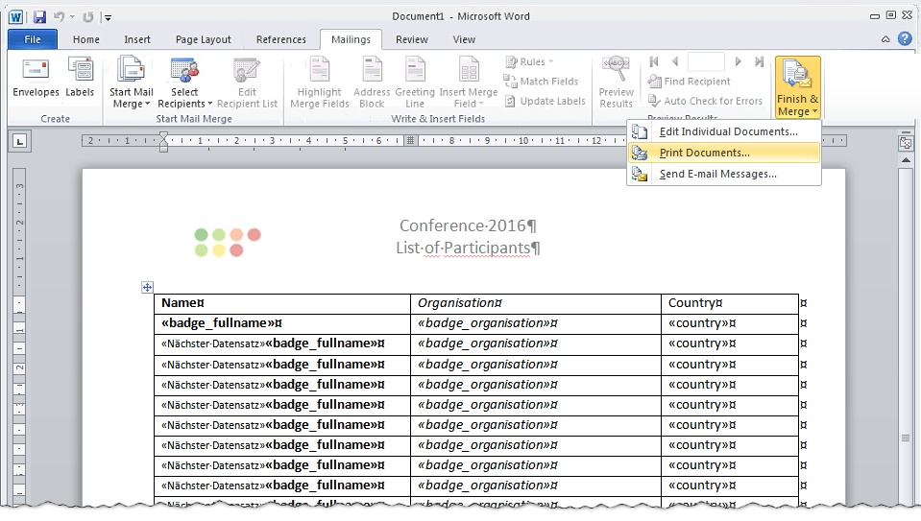Click the conference logo dots image
The height and width of the screenshot is (521, 921).
[228, 243]
